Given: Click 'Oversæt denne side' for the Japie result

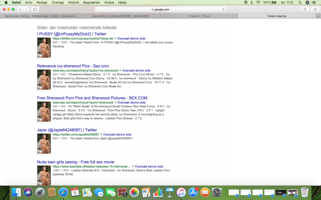Looking at the screenshot, I should click(117, 134).
